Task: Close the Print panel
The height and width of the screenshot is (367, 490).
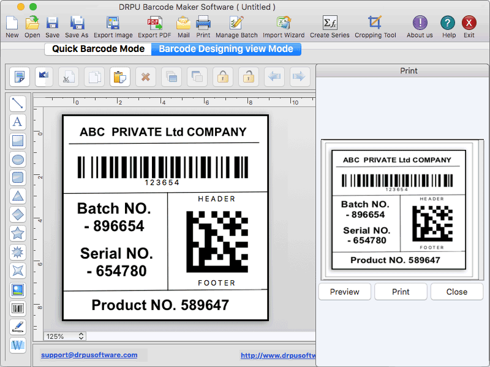Action: 457,292
